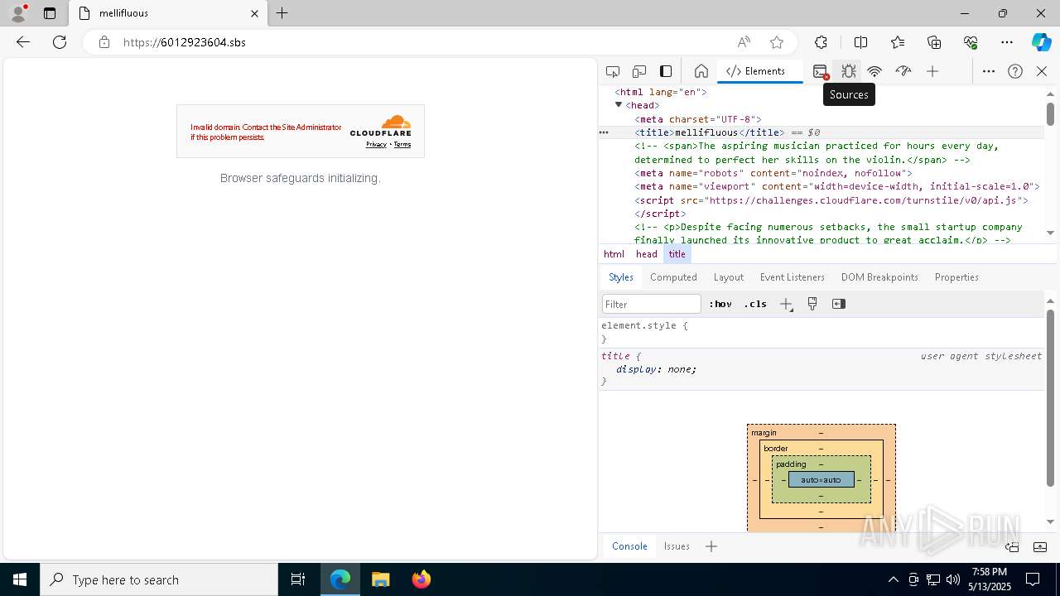Switch to the Issues drawer tab
Viewport: 1060px width, 596px height.
click(677, 546)
